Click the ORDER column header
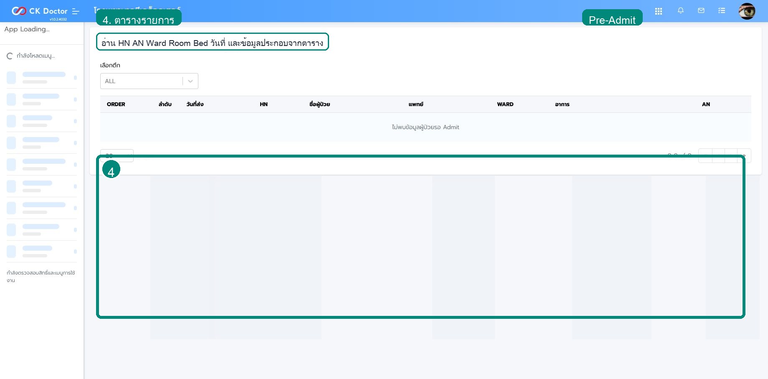The image size is (768, 379). tap(116, 104)
